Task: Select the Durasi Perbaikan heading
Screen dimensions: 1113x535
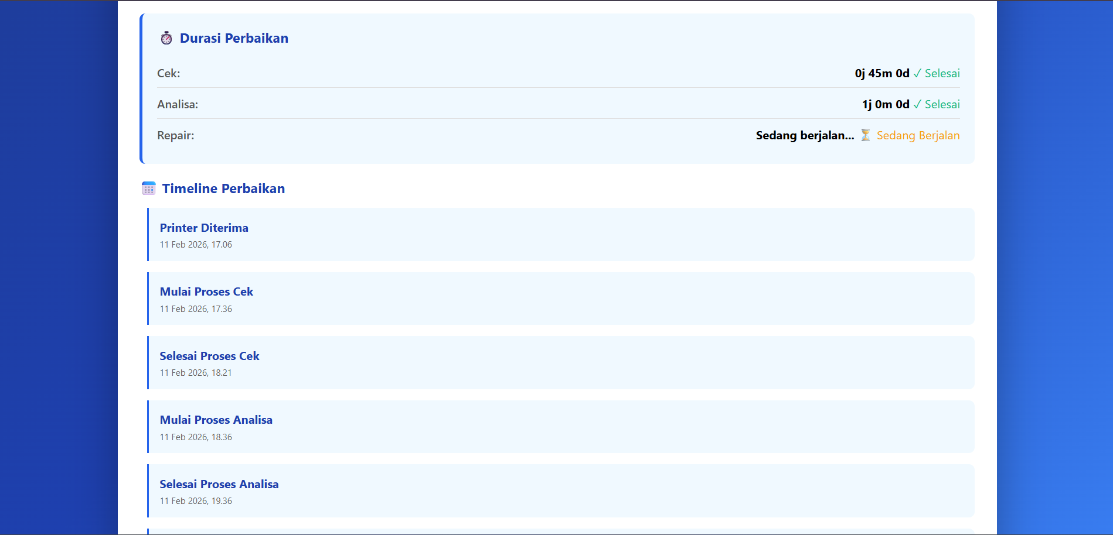Action: [234, 39]
